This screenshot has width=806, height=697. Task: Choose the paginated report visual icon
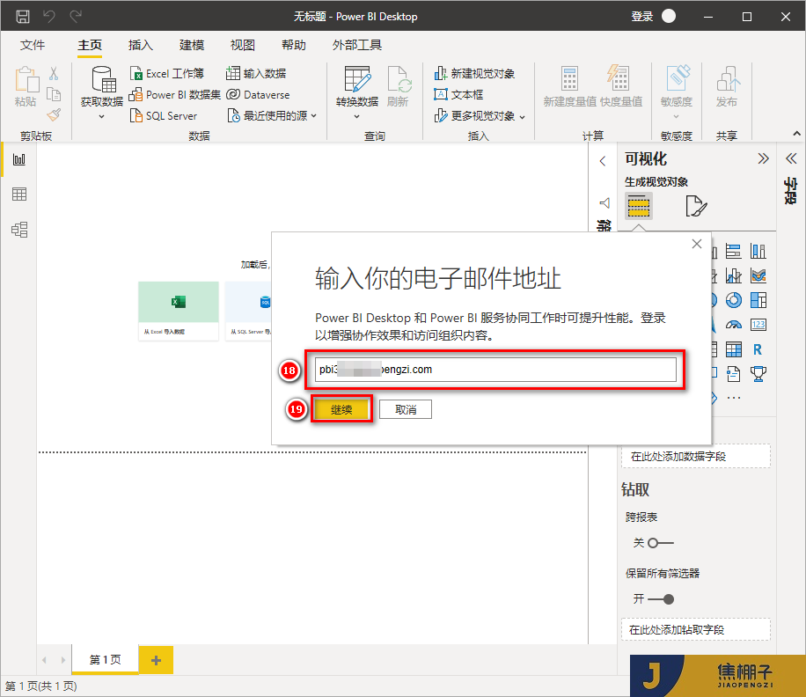(x=734, y=374)
